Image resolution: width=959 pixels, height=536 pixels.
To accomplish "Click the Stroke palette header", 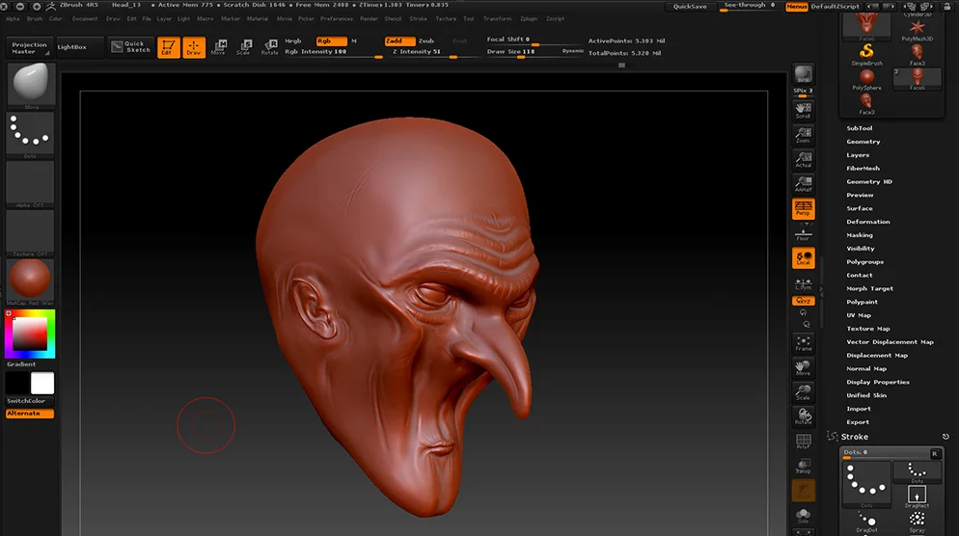I will point(855,437).
